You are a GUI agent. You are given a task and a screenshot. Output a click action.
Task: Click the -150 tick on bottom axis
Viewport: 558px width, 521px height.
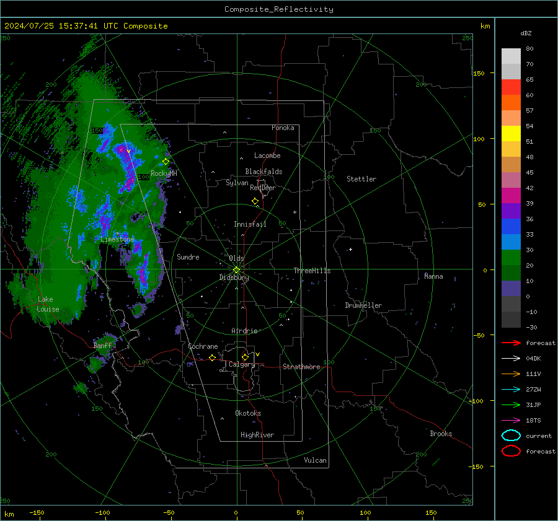click(37, 512)
